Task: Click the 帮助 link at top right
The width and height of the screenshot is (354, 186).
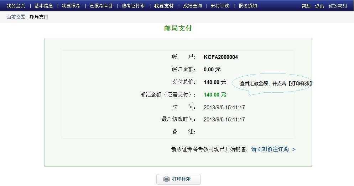Action: coord(306,6)
